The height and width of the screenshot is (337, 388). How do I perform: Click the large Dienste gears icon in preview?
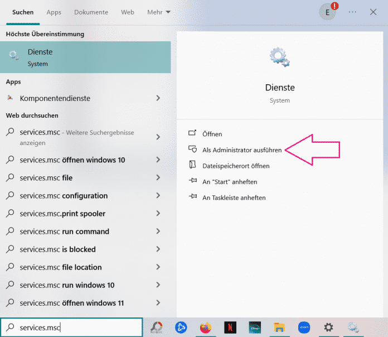(x=279, y=57)
